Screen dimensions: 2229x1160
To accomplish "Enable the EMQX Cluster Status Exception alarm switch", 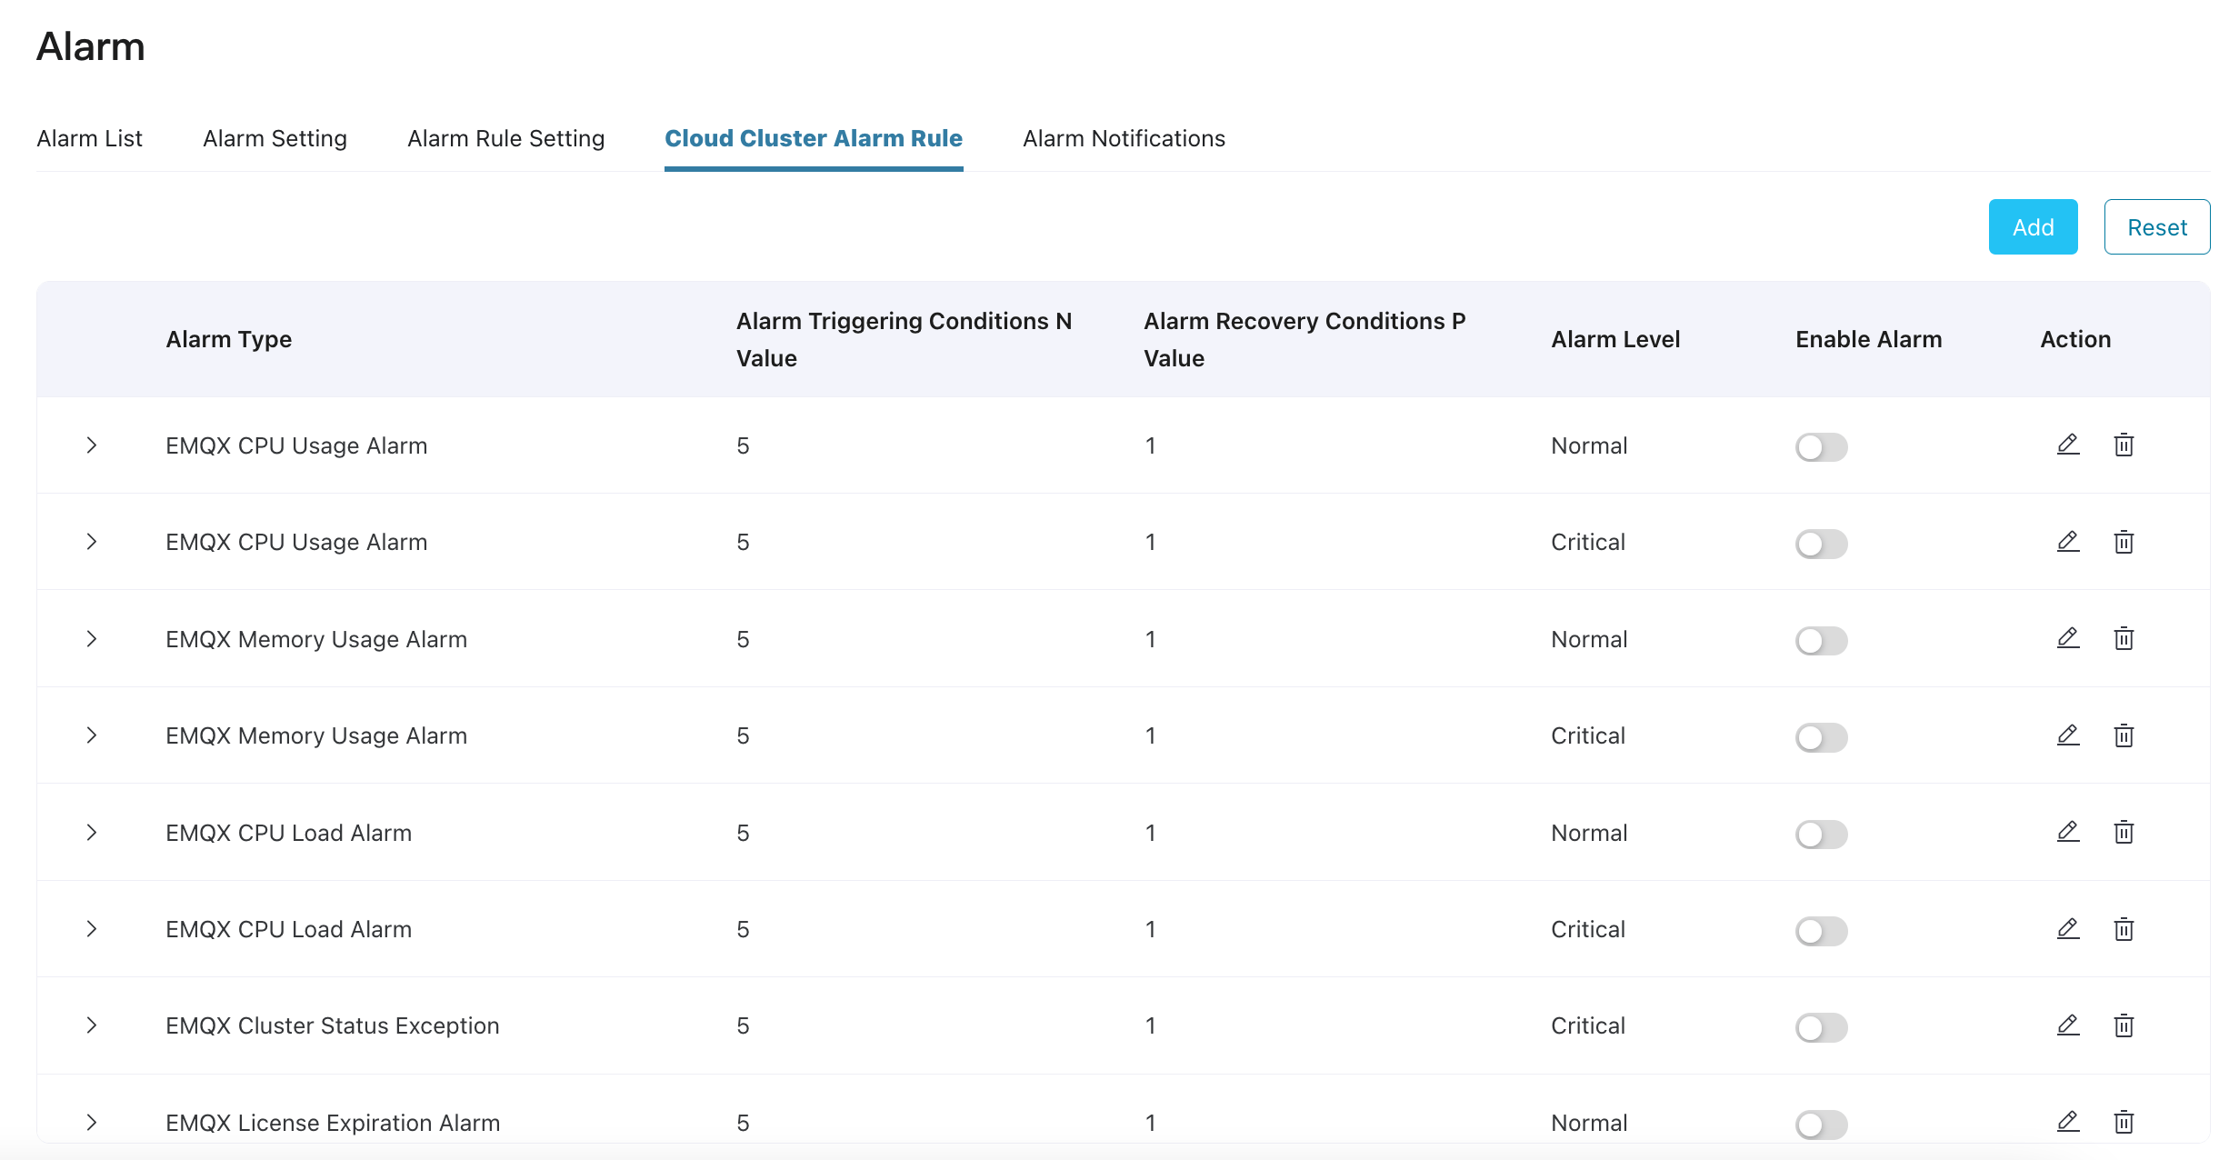I will click(1821, 1027).
